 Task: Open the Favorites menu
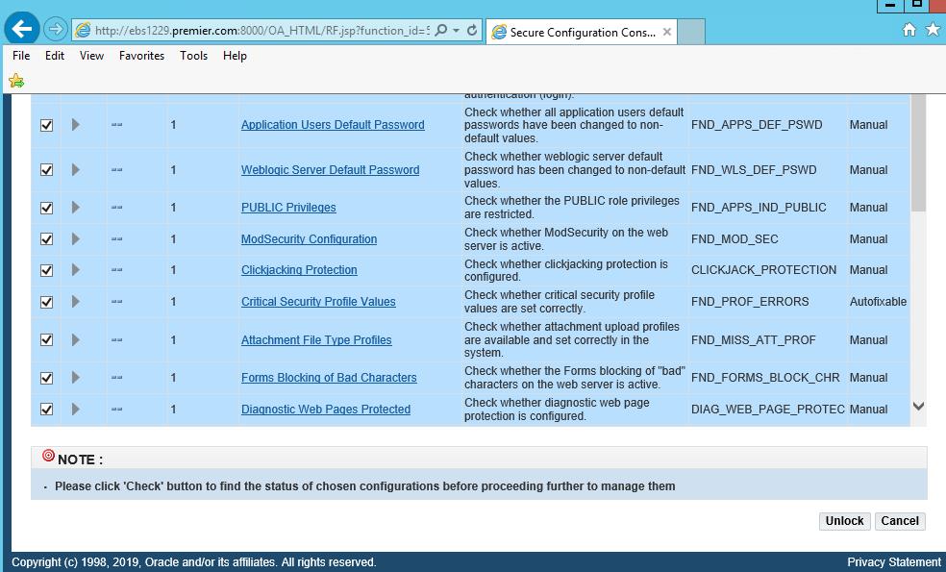point(141,56)
